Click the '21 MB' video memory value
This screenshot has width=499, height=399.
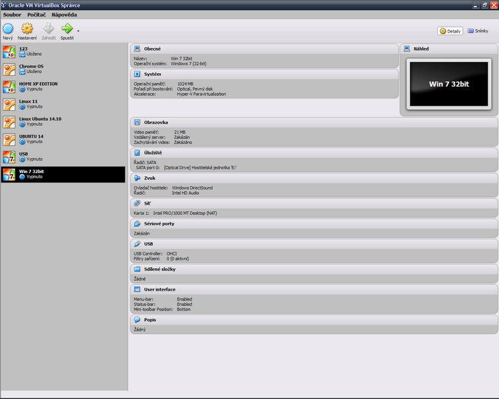pyautogui.click(x=180, y=132)
